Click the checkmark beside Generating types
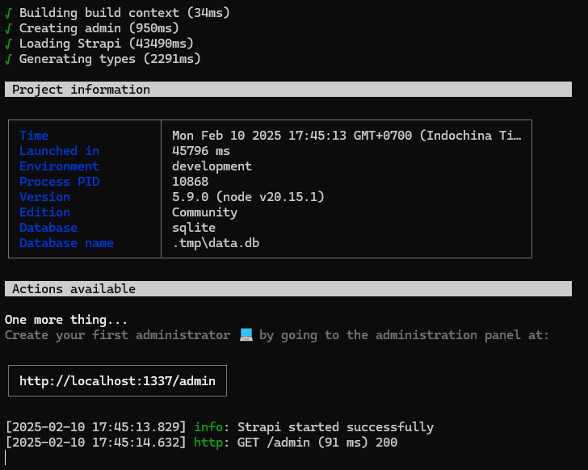This screenshot has height=470, width=588. (8, 59)
